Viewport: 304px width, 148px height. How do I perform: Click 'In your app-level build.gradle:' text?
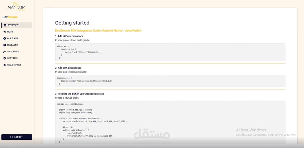point(71,72)
